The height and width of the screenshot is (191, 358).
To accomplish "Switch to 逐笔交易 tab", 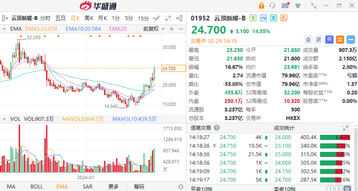I will [200, 128].
